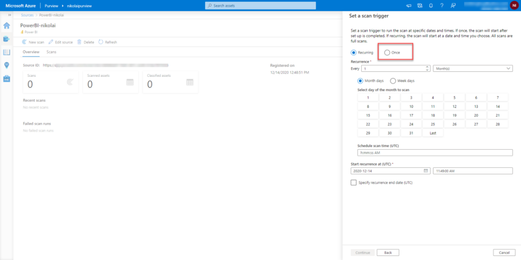Image resolution: width=521 pixels, height=260 pixels.
Task: Open the help question mark icon
Action: [x=441, y=6]
